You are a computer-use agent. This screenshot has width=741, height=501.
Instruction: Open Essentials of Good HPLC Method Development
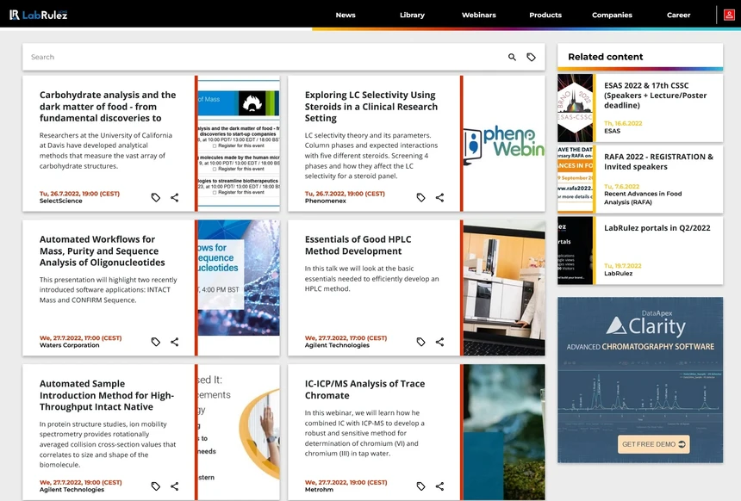point(358,245)
